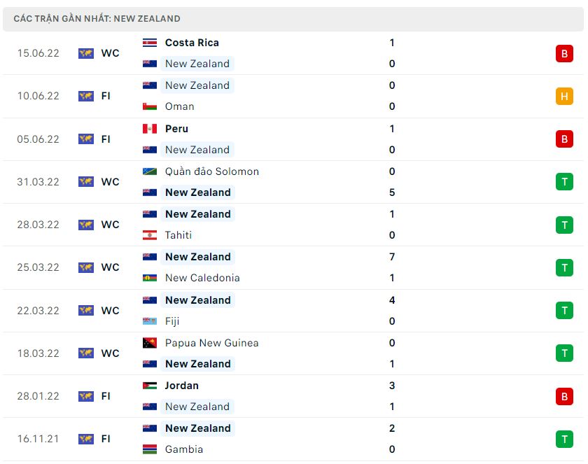Image resolution: width=588 pixels, height=464 pixels.
Task: Click the competition icon for 15.06.22 match
Action: click(x=86, y=53)
